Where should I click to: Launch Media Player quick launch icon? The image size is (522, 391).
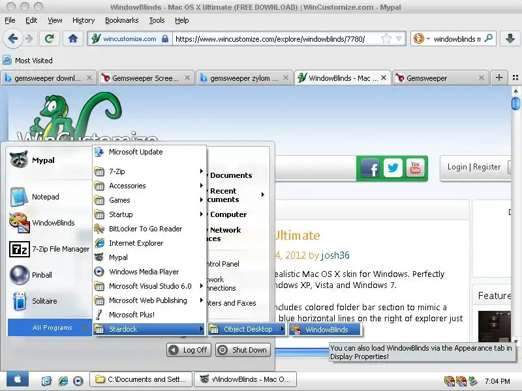coord(78,381)
